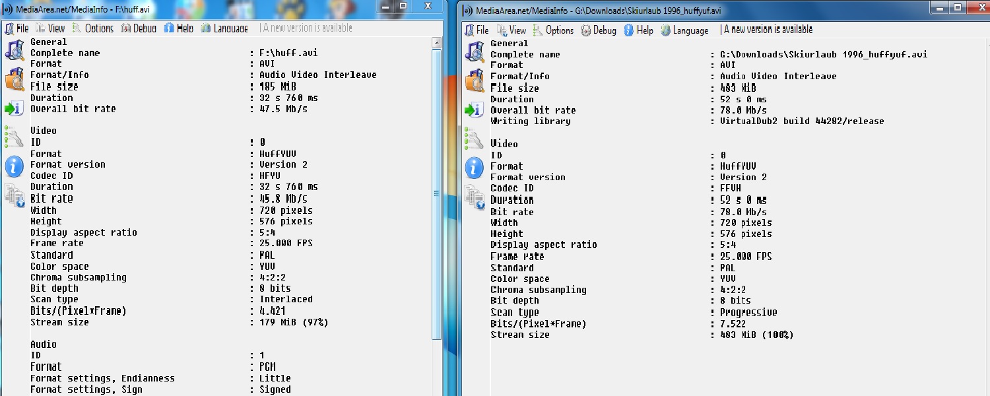Click scrollbar up arrow in huff.avi window
Screen dimensions: 990x396
point(436,42)
